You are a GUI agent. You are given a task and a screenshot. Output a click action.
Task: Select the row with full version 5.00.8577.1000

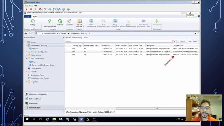[132, 55]
